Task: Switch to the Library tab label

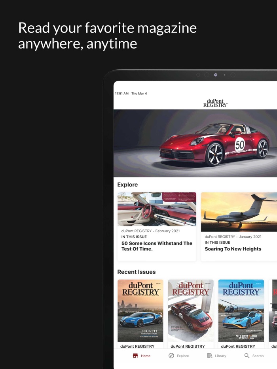Action: pyautogui.click(x=220, y=356)
